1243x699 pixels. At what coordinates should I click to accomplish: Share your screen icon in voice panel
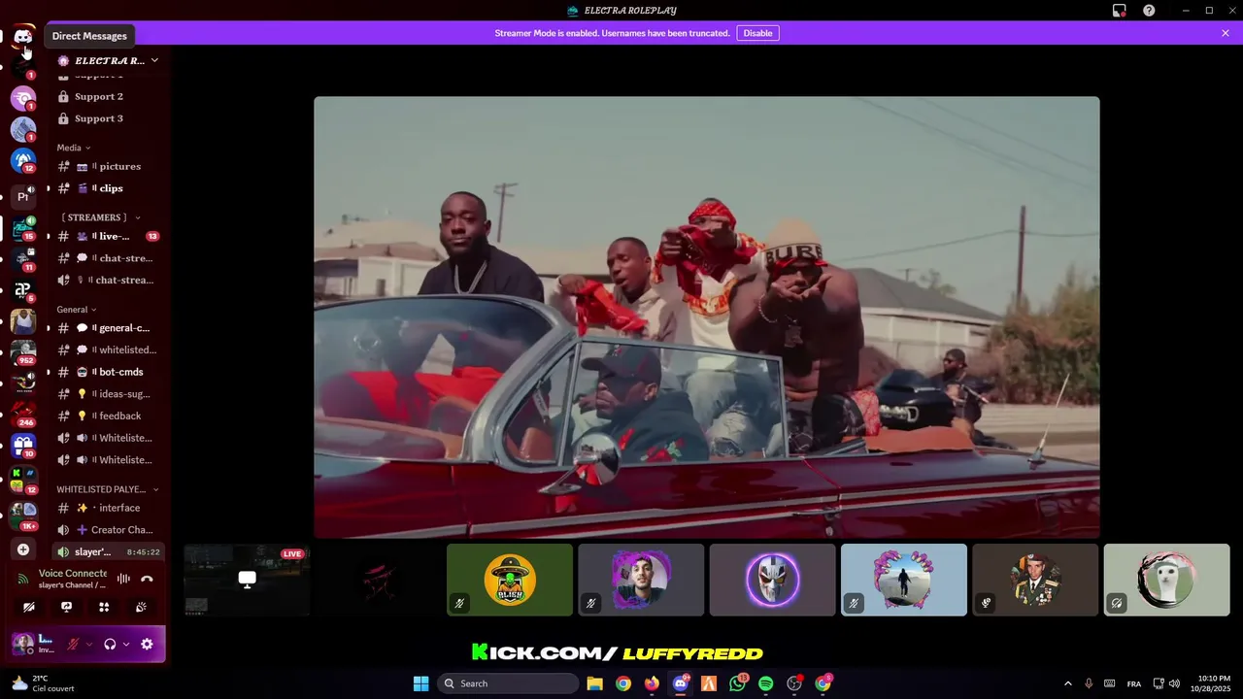coord(66,607)
